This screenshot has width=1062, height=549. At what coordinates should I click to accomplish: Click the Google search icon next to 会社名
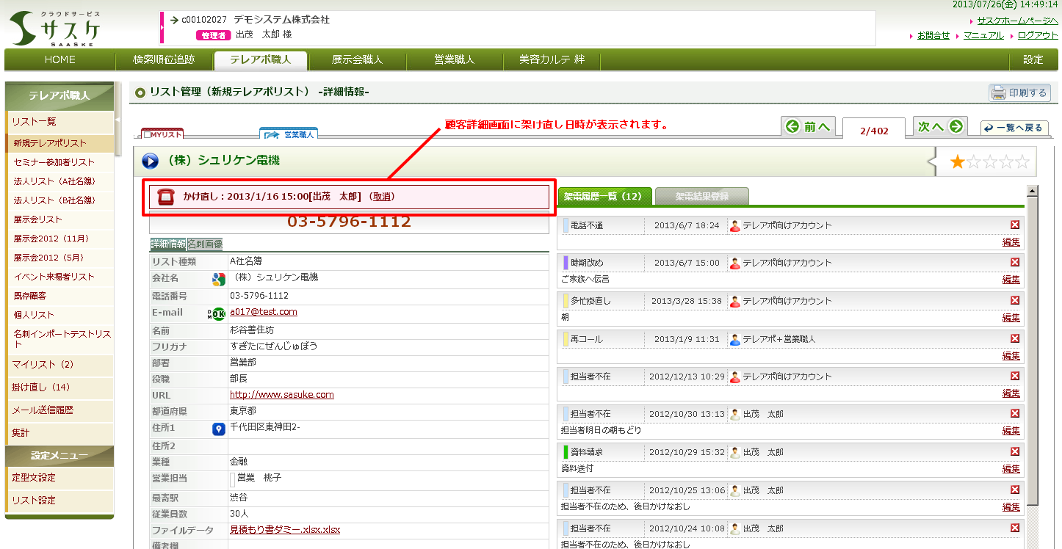pyautogui.click(x=218, y=279)
